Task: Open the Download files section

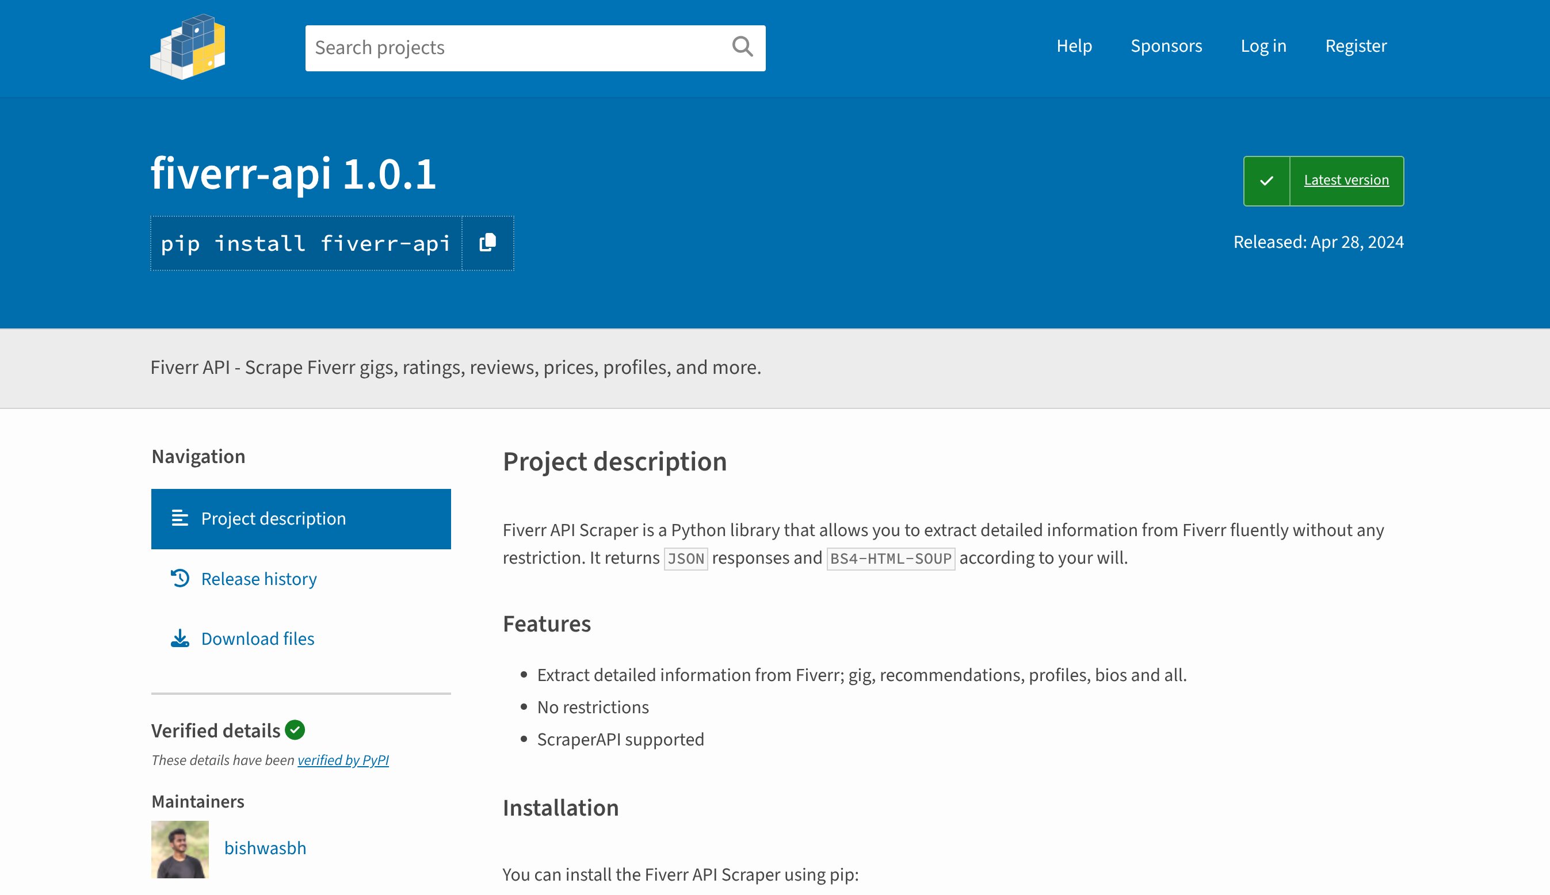Action: tap(258, 638)
